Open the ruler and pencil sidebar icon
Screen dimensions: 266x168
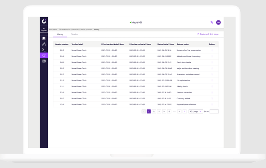tap(44, 44)
